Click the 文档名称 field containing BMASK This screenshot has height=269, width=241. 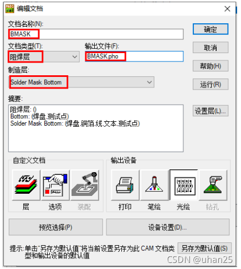click(x=96, y=34)
